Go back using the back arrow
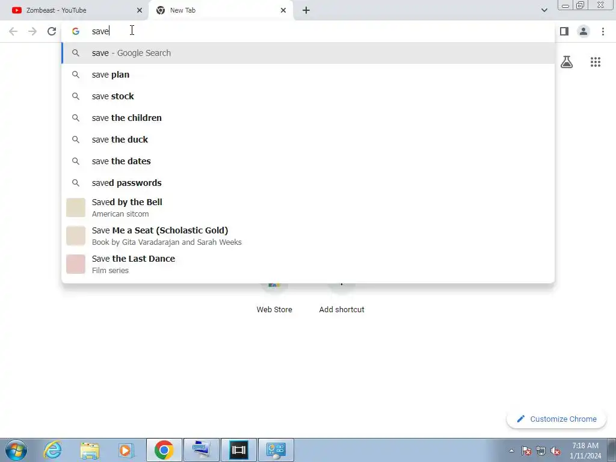616x462 pixels. tap(13, 31)
